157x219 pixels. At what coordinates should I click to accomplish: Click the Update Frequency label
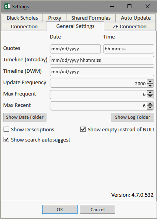click(25, 83)
